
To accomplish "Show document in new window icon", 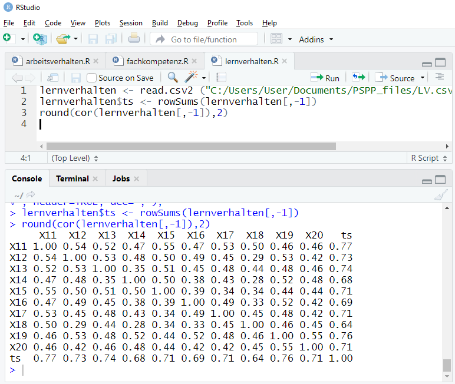I will tap(53, 78).
